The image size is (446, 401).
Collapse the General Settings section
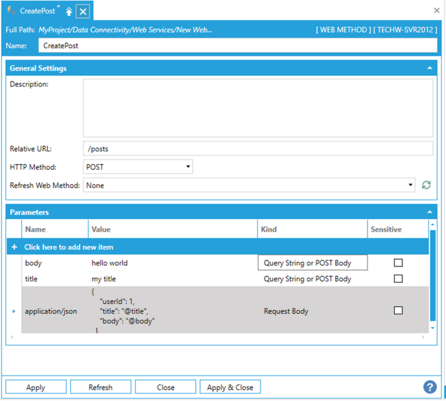[429, 68]
